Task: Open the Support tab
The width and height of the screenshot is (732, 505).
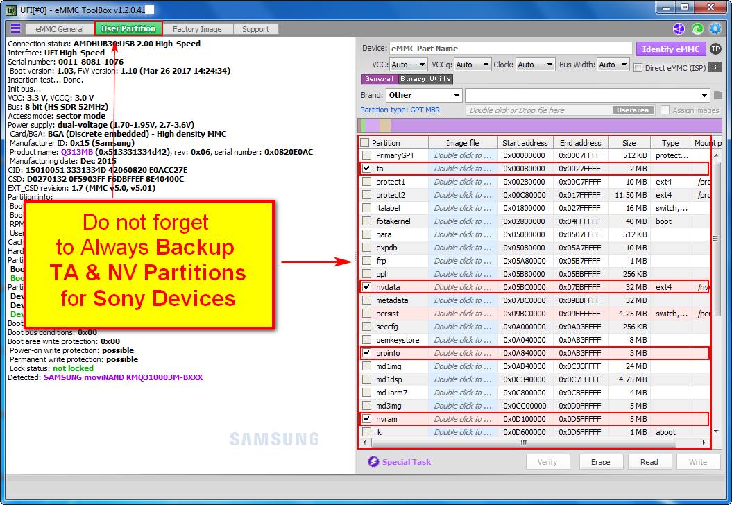Action: coord(255,29)
